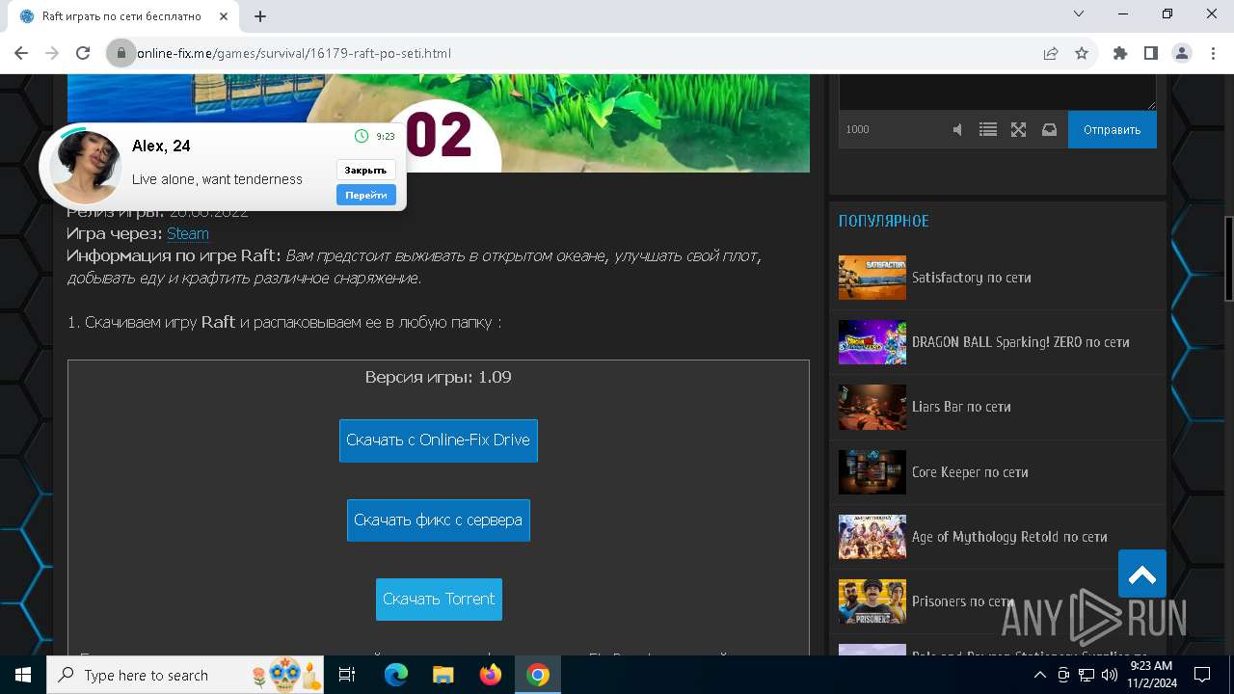Open the Chrome three-dot menu
This screenshot has height=694, width=1234.
1213,54
